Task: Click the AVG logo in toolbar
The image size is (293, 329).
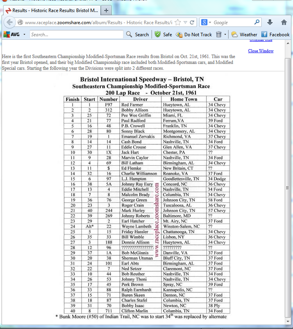Action: (12, 34)
